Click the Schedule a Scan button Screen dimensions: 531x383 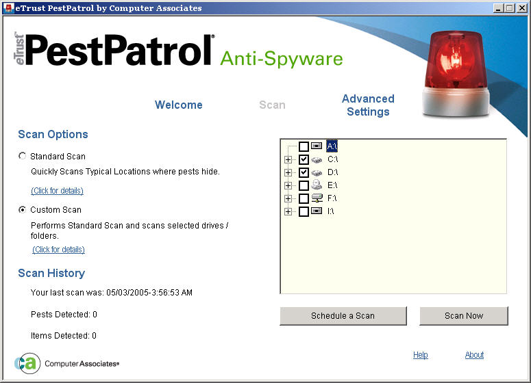pyautogui.click(x=343, y=316)
